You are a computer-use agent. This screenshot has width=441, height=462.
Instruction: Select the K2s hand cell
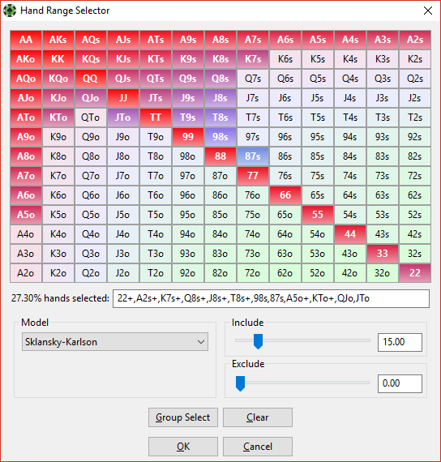click(415, 59)
